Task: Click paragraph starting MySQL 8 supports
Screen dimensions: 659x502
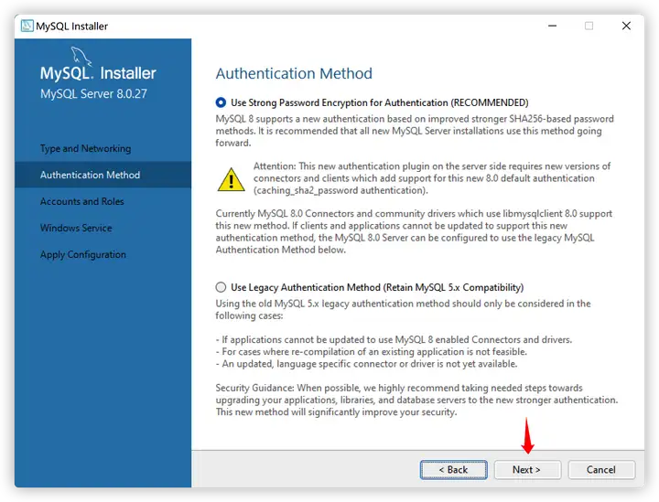Action: tap(415, 131)
